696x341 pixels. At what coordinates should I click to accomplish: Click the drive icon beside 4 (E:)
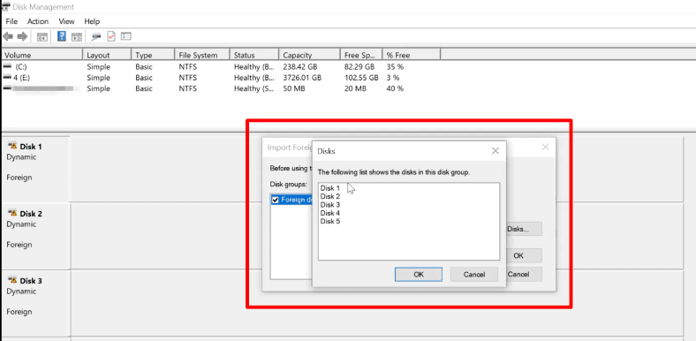coord(7,77)
